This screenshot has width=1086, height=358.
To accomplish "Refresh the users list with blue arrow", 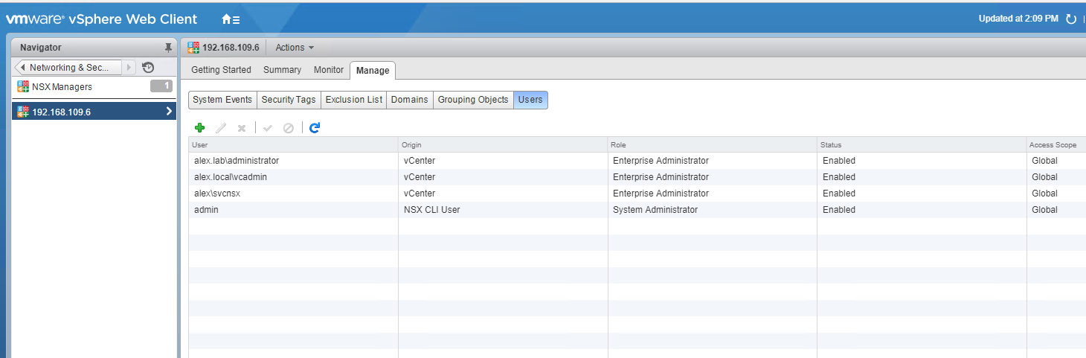I will coord(315,128).
